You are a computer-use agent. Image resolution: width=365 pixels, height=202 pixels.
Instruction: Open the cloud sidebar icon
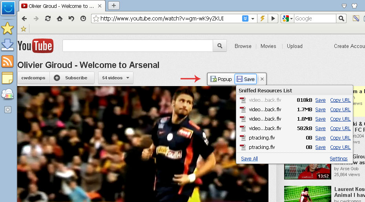coord(7,94)
